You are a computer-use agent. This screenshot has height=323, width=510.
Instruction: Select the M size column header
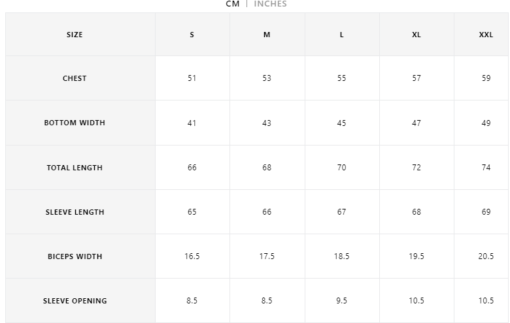[x=267, y=35]
